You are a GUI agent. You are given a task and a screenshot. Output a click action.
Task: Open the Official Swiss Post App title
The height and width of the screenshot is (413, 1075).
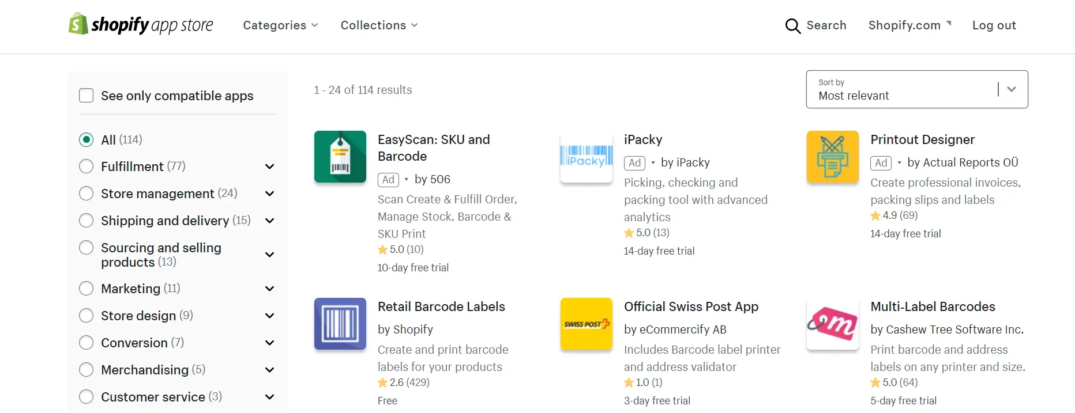(x=691, y=306)
